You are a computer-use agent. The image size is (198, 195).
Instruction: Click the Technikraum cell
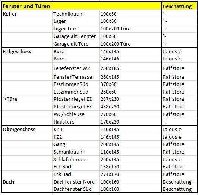click(76, 14)
